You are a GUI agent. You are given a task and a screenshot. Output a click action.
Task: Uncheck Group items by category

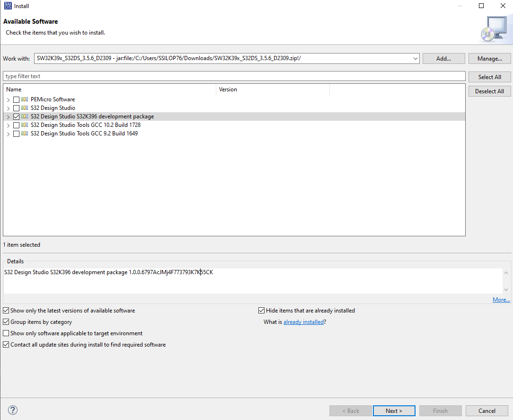(6, 322)
